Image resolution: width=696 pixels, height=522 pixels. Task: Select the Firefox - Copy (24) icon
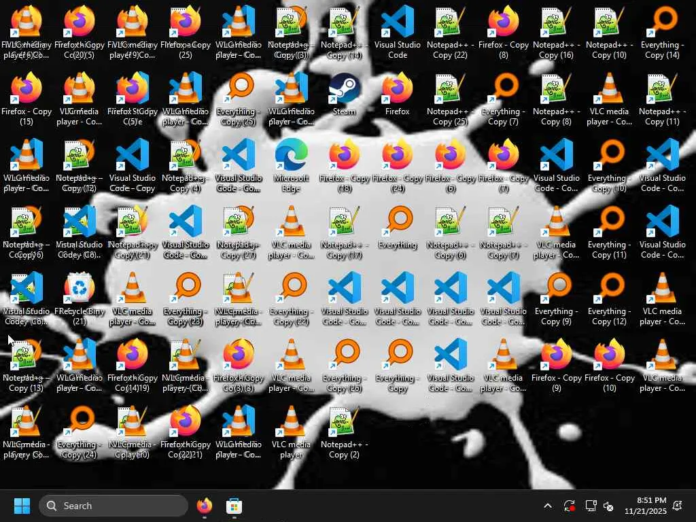point(397,166)
